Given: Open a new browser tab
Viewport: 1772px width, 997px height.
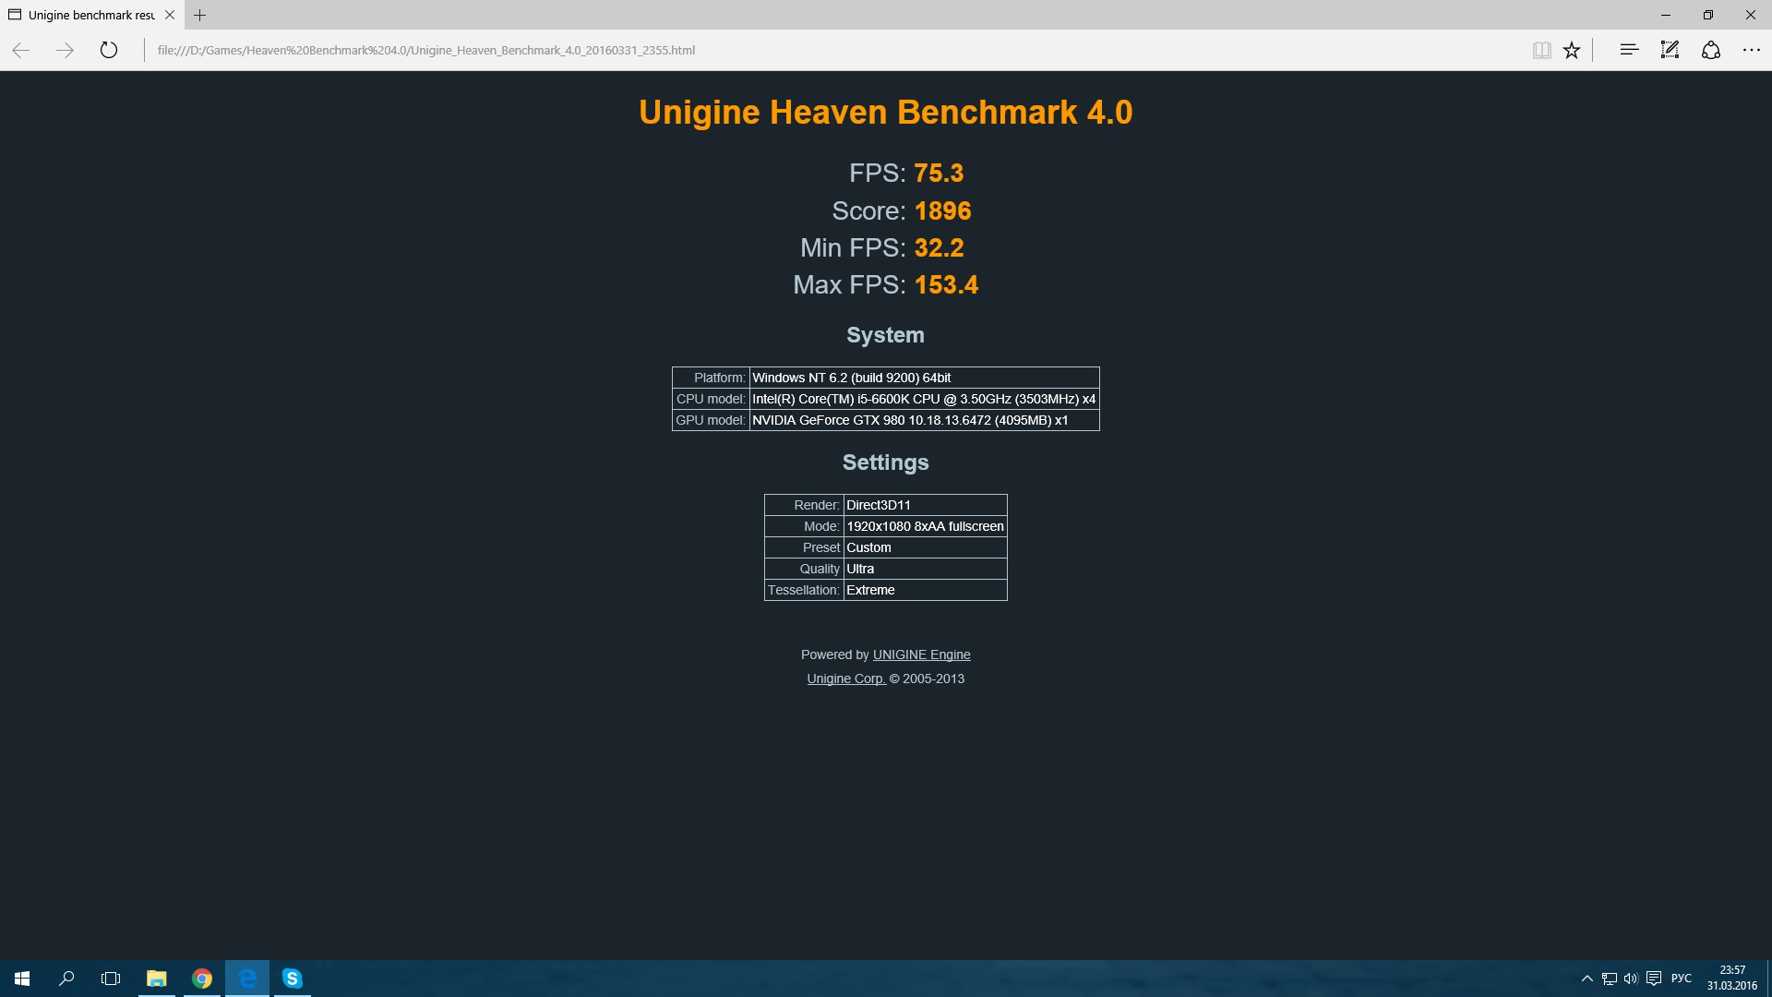Looking at the screenshot, I should pos(200,15).
